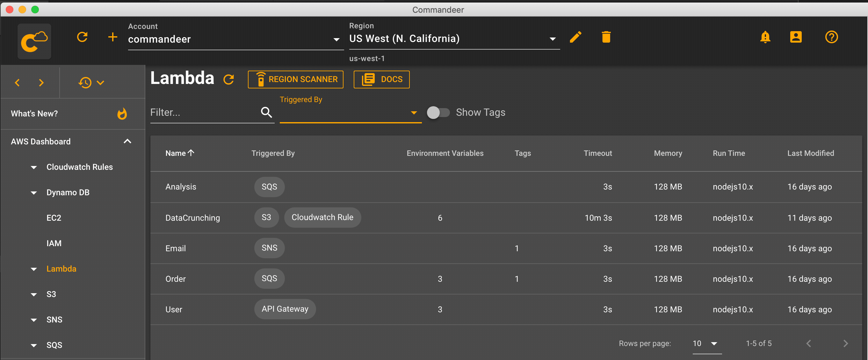This screenshot has height=360, width=868.
Task: Click the Run Time column header
Action: pyautogui.click(x=728, y=153)
